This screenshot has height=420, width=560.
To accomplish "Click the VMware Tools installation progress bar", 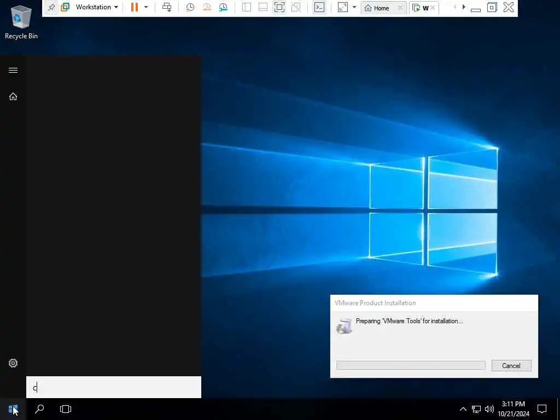I will (x=411, y=365).
